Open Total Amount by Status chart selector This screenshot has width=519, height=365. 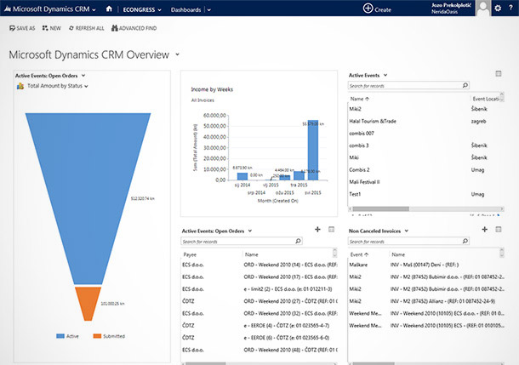pyautogui.click(x=58, y=86)
